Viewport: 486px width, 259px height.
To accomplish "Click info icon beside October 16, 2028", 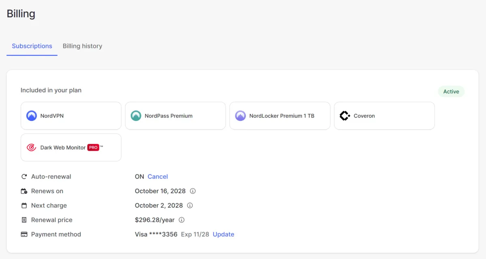I will pyautogui.click(x=193, y=191).
